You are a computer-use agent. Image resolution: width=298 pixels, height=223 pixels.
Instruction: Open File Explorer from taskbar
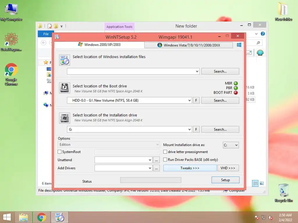click(23, 217)
